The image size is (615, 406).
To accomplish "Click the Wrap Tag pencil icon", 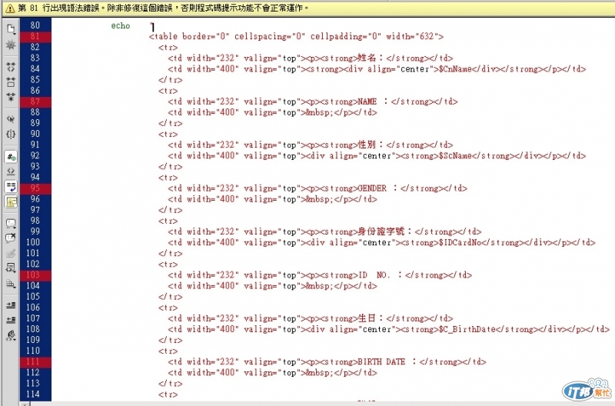I will pyautogui.click(x=11, y=254).
